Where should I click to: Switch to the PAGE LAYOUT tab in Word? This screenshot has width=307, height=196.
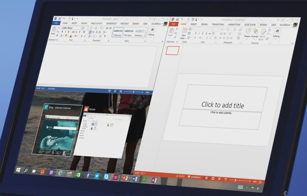[x=97, y=23]
